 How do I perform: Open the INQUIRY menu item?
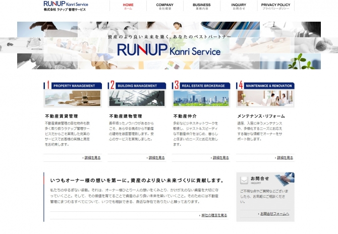(x=239, y=6)
